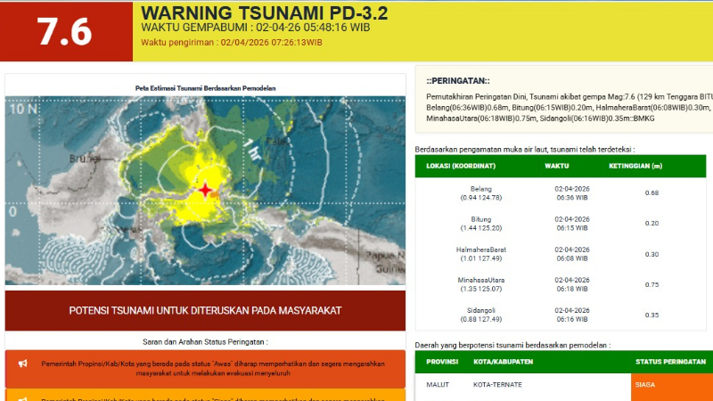Click the megaphone icon in the Awas advisory
The width and height of the screenshot is (713, 401).
click(22, 364)
